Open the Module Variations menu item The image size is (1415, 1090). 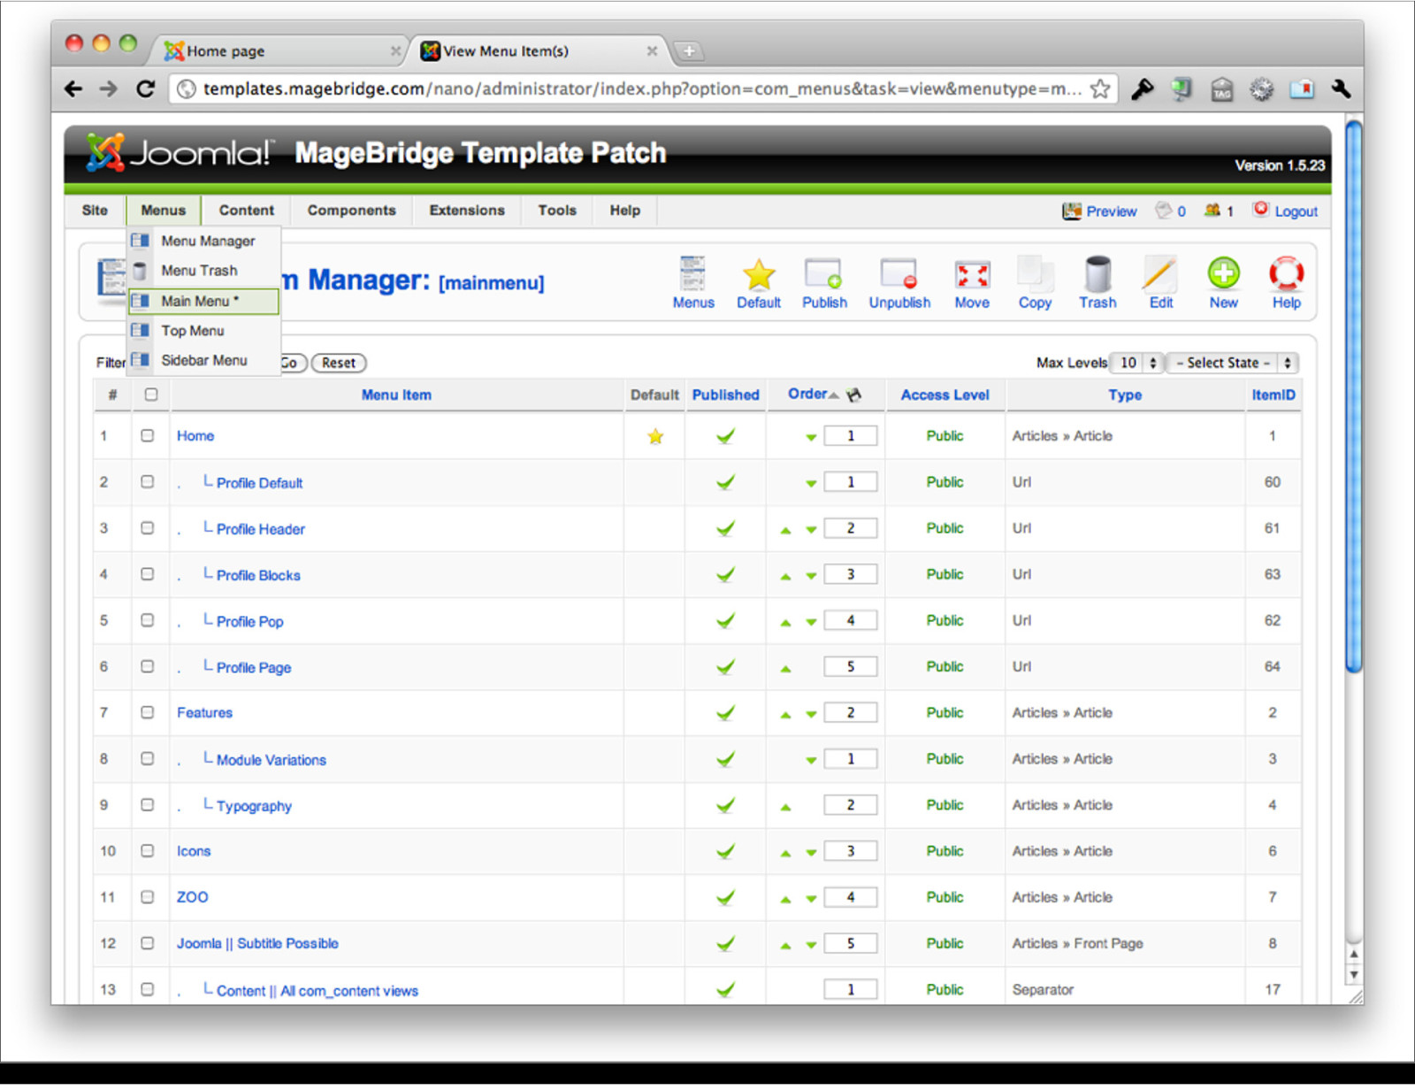[272, 760]
